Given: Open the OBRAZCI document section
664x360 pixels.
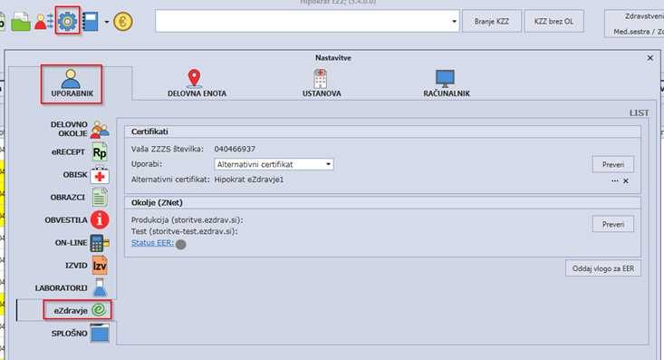Looking at the screenshot, I should [79, 197].
